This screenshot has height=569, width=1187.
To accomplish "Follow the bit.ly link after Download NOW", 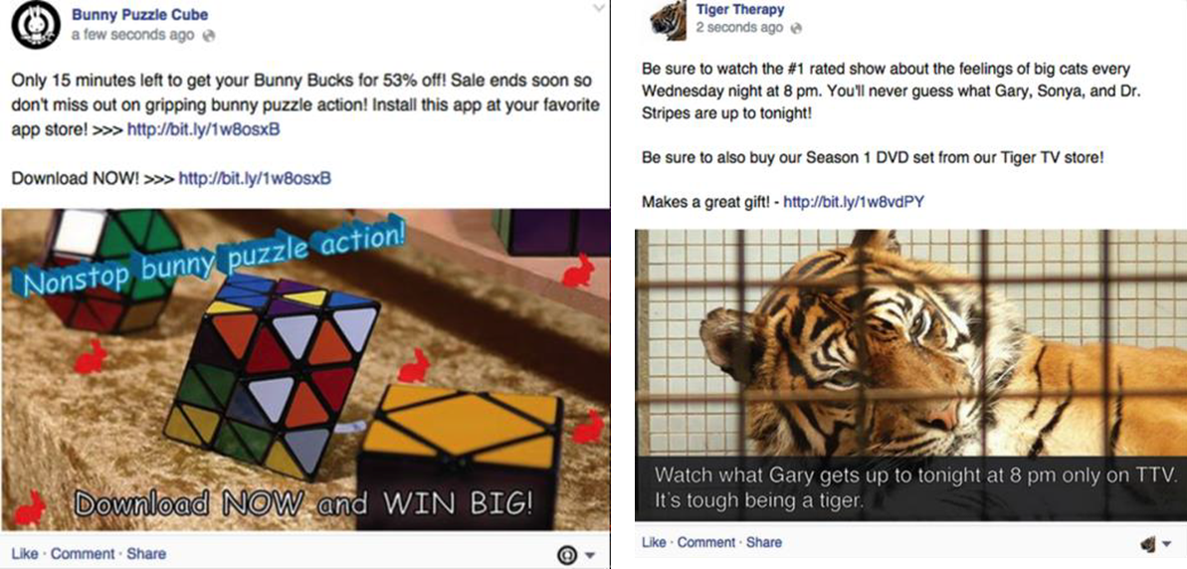I will tap(255, 179).
